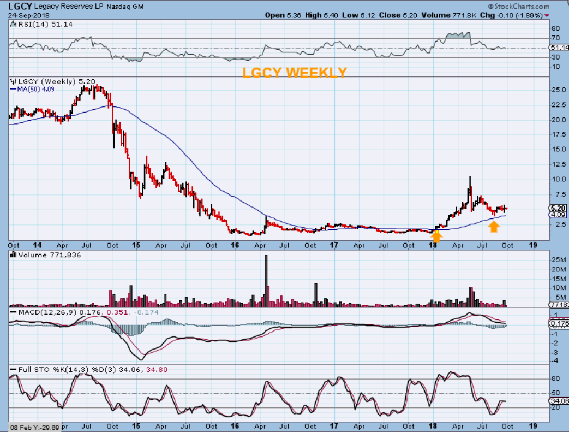Click the 51.14 RSI value tag on axis

point(559,48)
